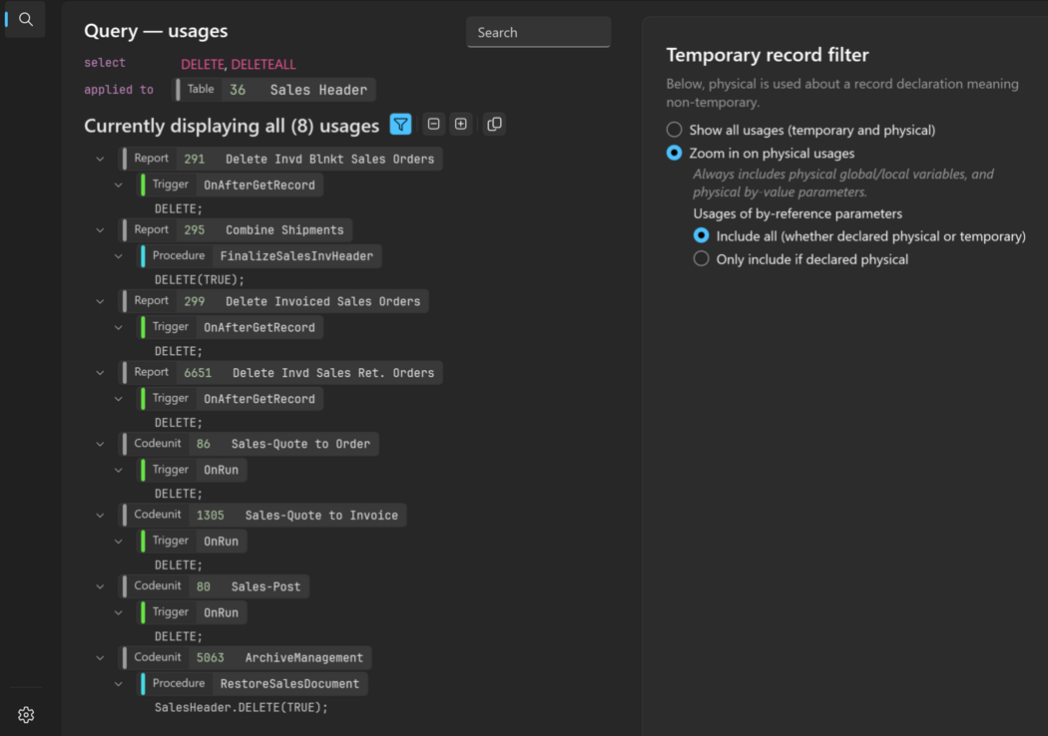
Task: Collapse Codeunit 80 Sales-Post chevron
Action: click(x=100, y=587)
